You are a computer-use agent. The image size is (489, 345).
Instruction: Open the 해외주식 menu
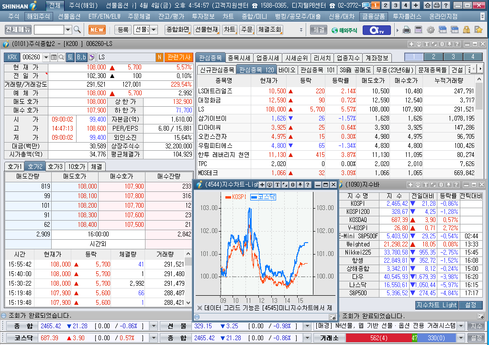38,17
